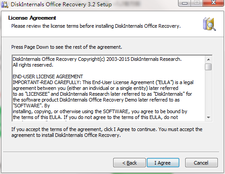The width and height of the screenshot is (225, 174).
Task: Click the scrollbar up arrow in license box
Action: (x=208, y=59)
